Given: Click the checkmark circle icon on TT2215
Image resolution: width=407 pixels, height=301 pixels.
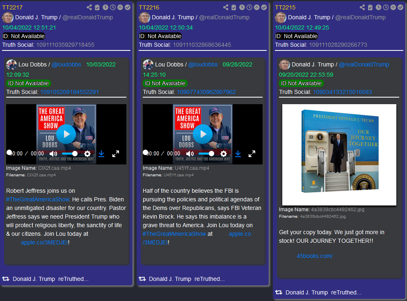Looking at the screenshot, I should click(x=400, y=7).
